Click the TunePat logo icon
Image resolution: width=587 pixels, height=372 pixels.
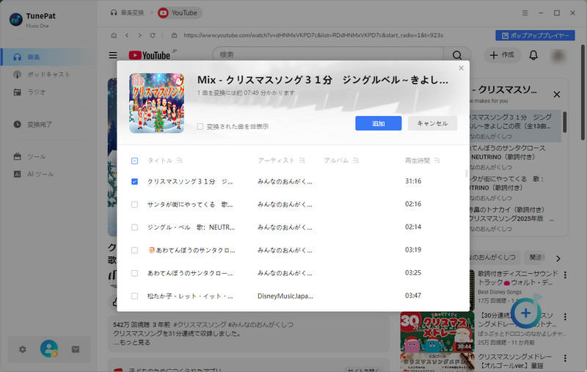tap(15, 20)
